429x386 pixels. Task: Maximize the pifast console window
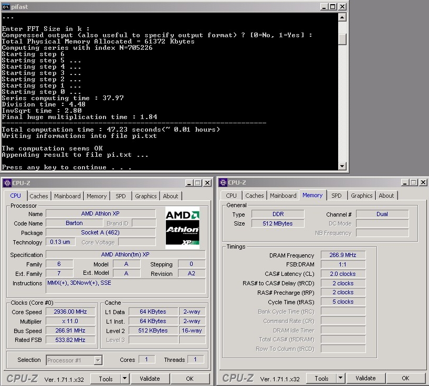[x=333, y=7]
